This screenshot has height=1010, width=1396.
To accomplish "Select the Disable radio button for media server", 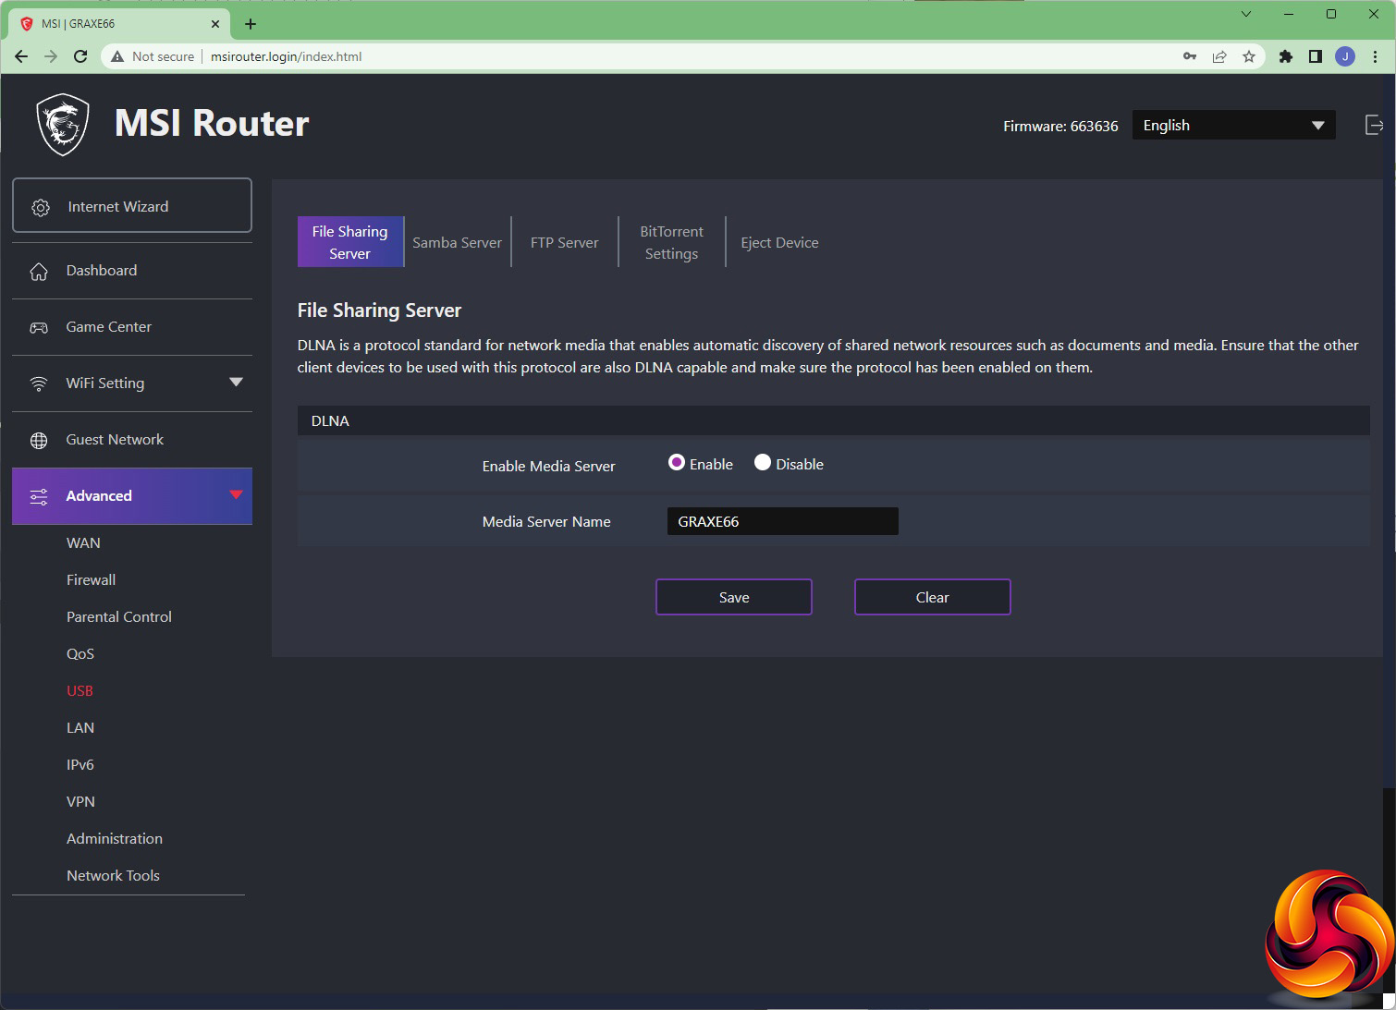I will point(763,463).
